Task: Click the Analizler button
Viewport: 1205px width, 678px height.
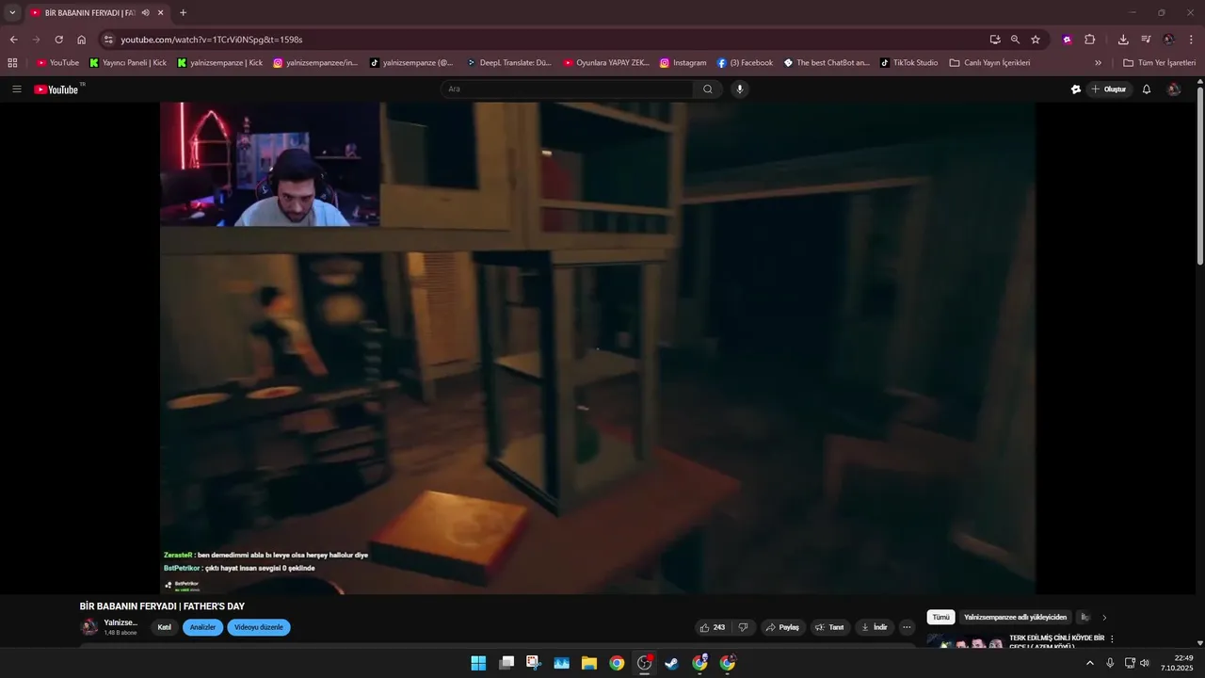Action: tap(202, 627)
